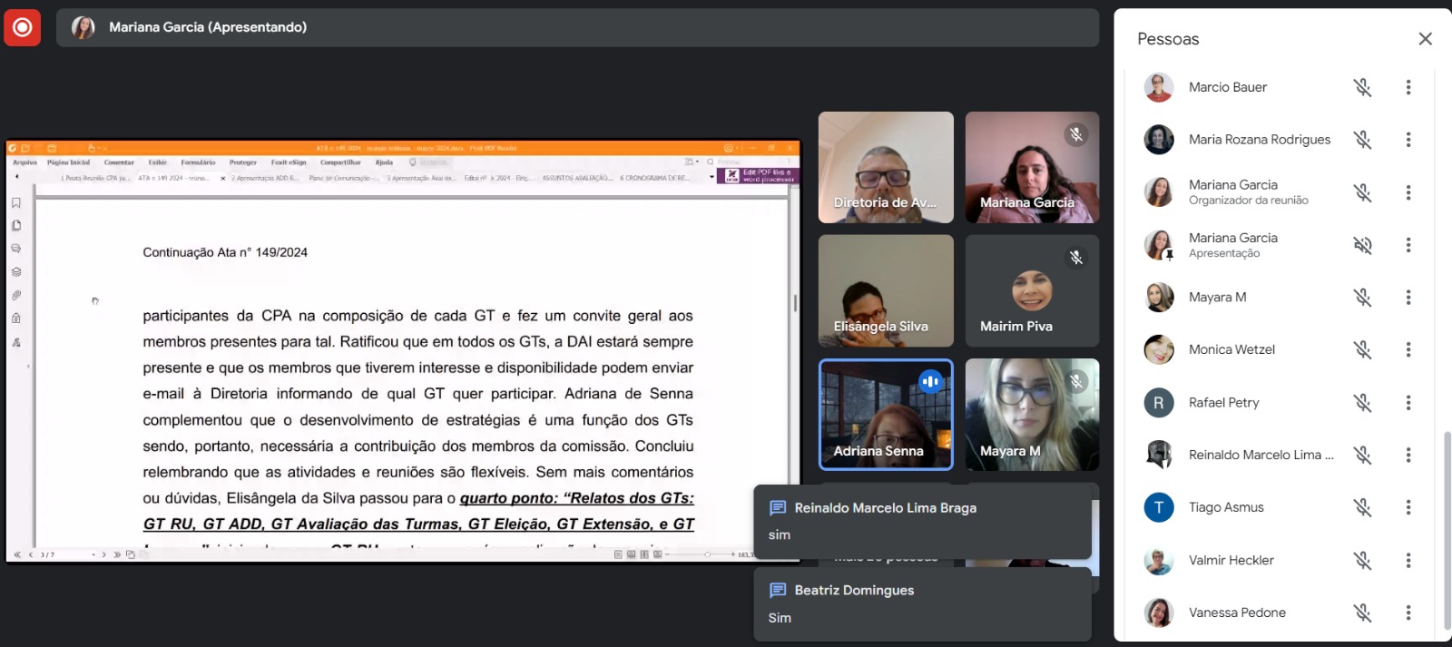Click the bookmark icon in PDF left sidebar

[x=16, y=202]
